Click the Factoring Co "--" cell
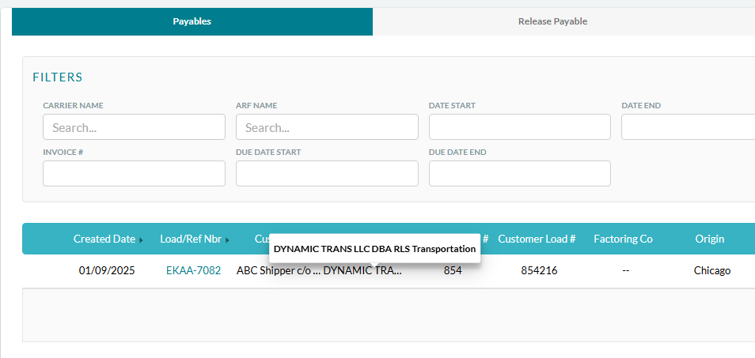This screenshot has width=755, height=358. (626, 270)
